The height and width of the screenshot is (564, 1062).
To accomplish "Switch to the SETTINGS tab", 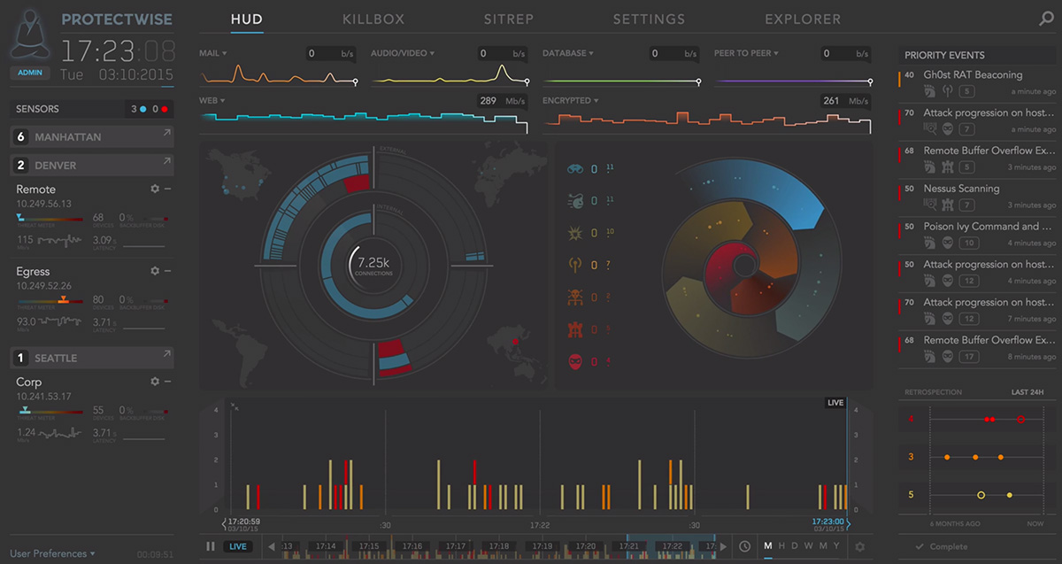I will [x=649, y=19].
